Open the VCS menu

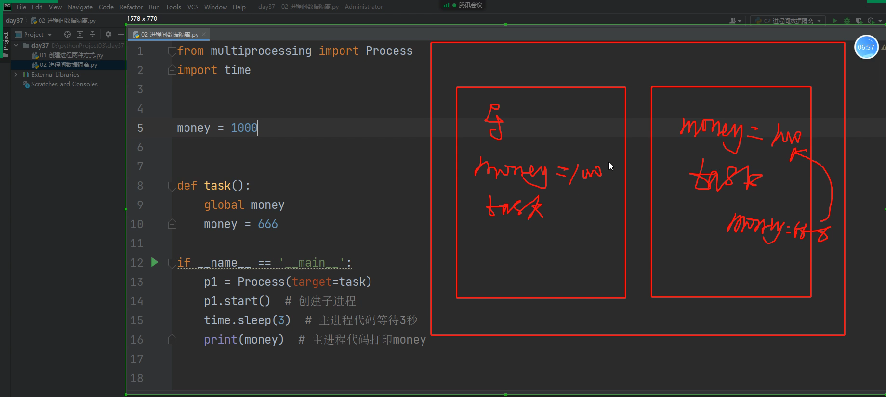[x=193, y=7]
